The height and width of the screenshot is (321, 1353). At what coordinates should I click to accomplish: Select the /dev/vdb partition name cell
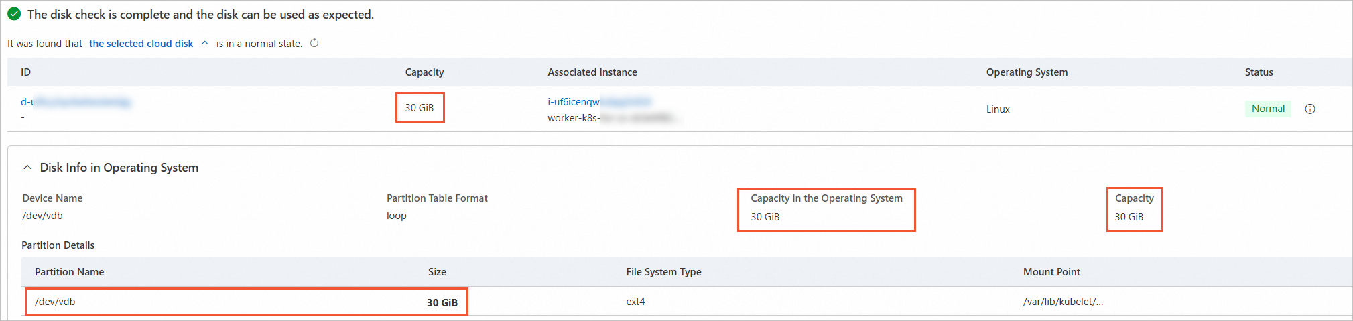[55, 302]
